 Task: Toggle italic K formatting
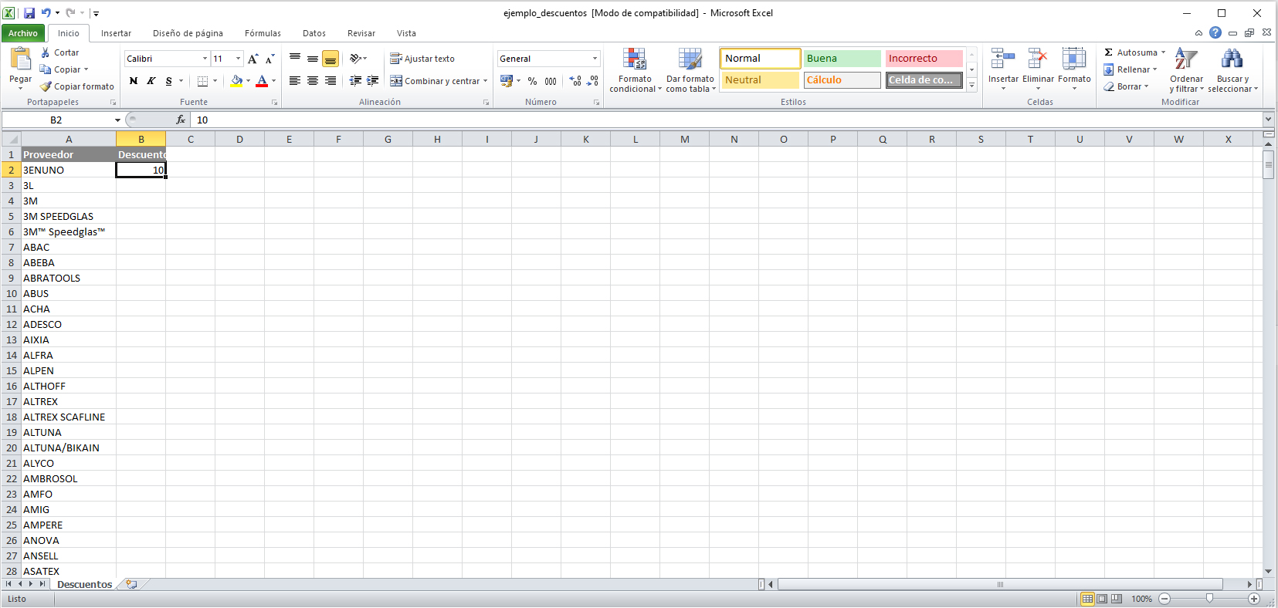151,81
